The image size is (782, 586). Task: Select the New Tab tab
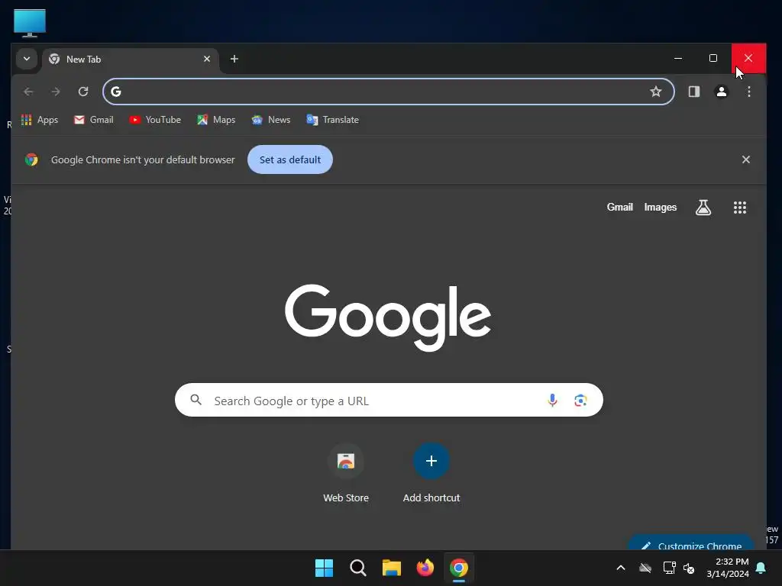(x=131, y=60)
